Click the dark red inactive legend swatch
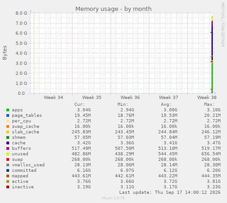 (x=8, y=187)
